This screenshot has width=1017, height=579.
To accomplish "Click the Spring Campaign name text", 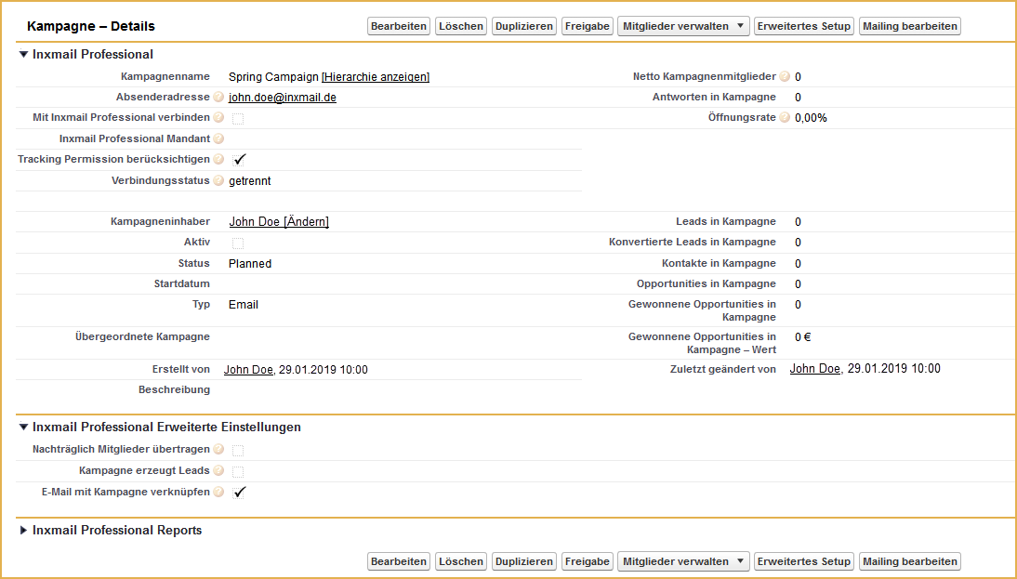I will [273, 76].
